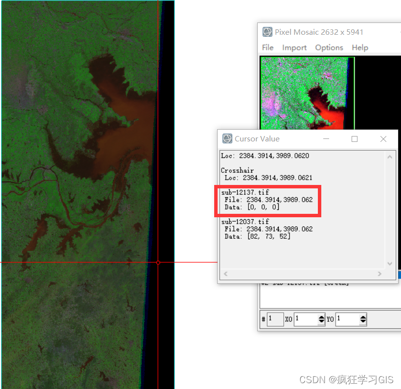Click the vertical scrollbar down arrow in Cursor Value
Screen dimensions: 401x389
click(390, 263)
